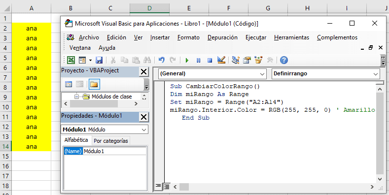
Task: Open the Complementos menu
Action: point(337,37)
